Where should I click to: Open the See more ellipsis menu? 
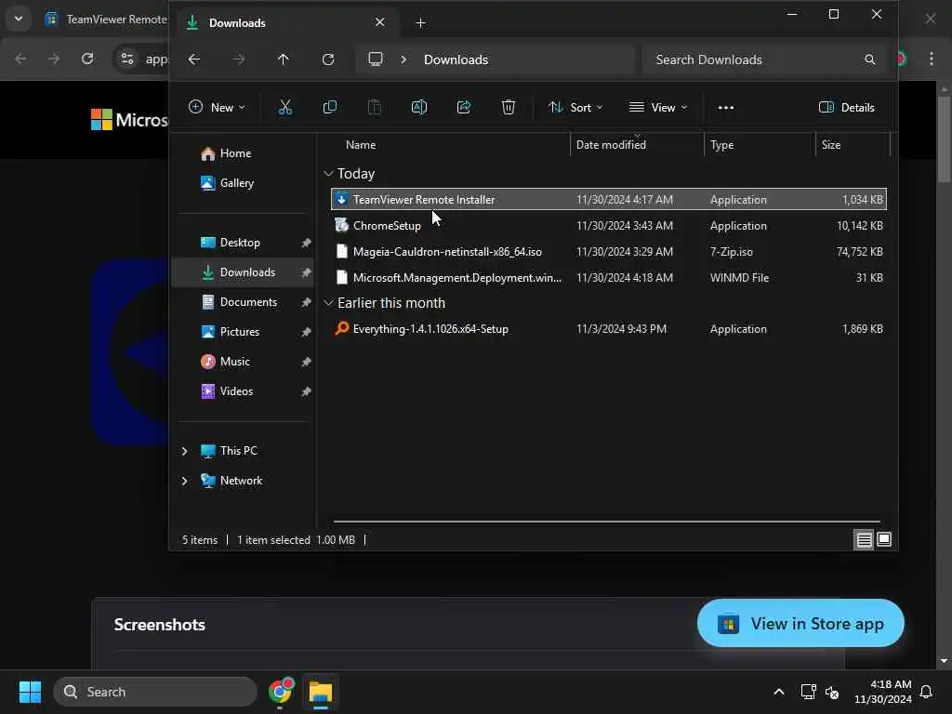coord(725,108)
